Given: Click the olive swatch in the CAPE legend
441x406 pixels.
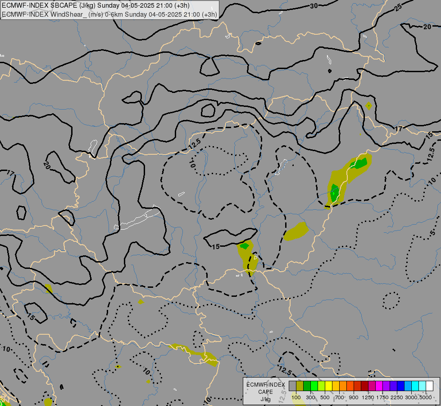Looking at the screenshot, I should coord(300,386).
